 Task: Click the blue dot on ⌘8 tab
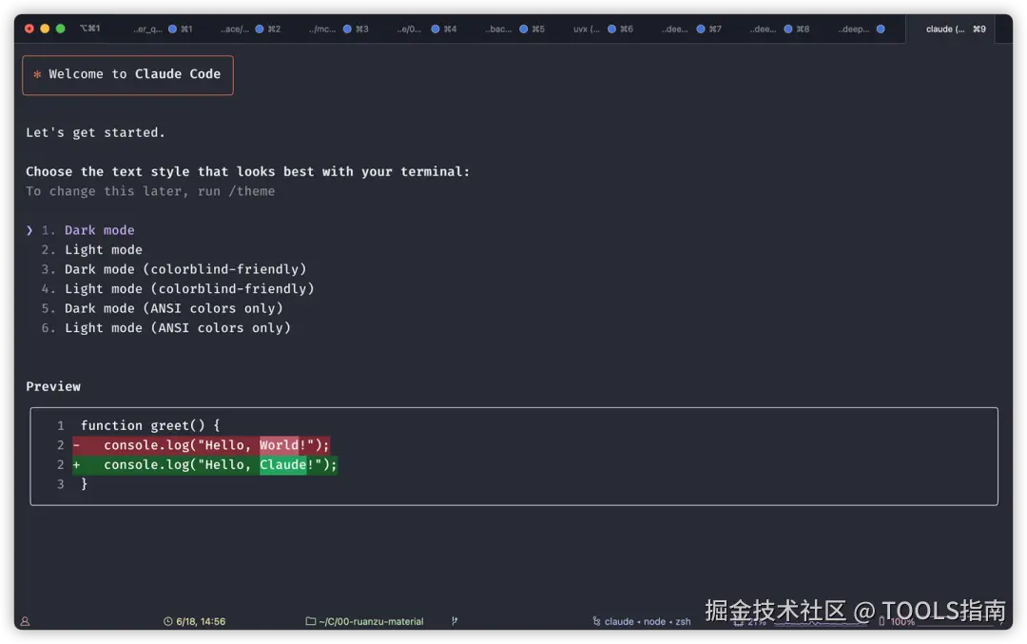pos(788,29)
